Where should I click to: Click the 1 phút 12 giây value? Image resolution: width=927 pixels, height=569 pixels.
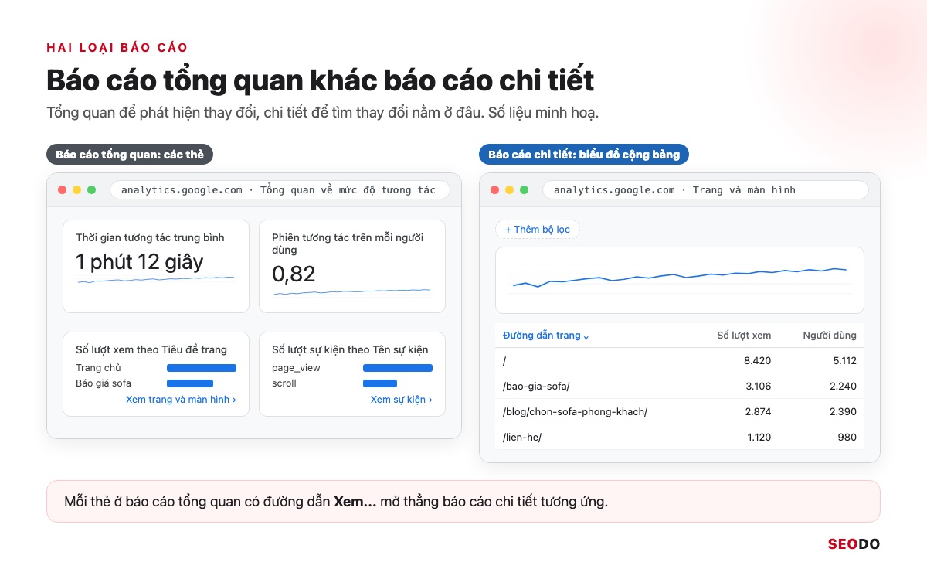pos(140,261)
